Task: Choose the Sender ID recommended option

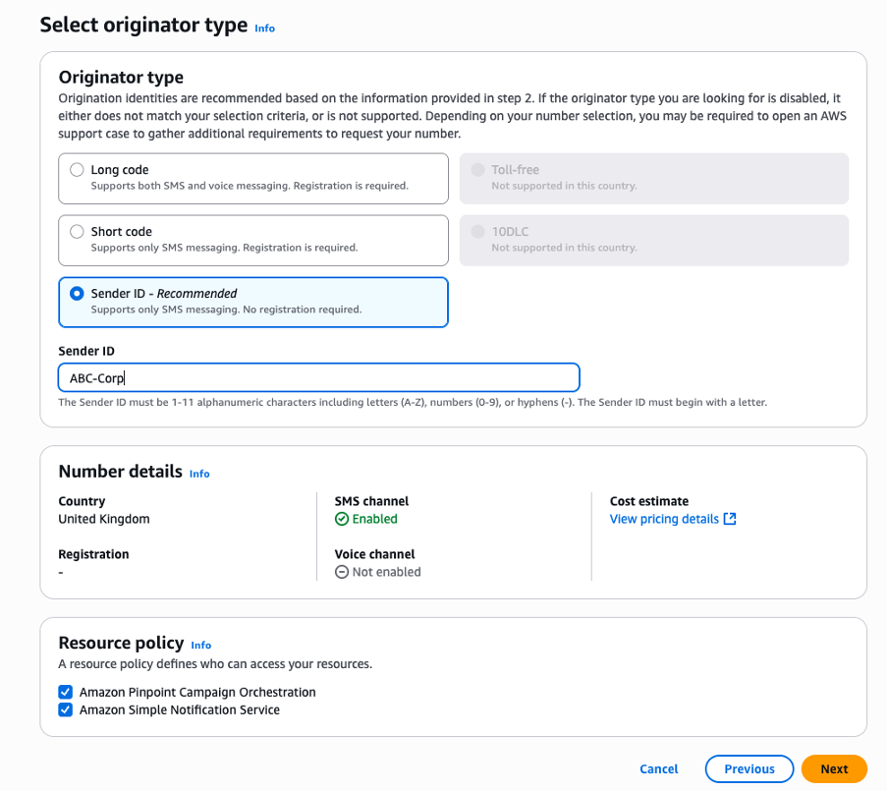Action: pyautogui.click(x=77, y=294)
